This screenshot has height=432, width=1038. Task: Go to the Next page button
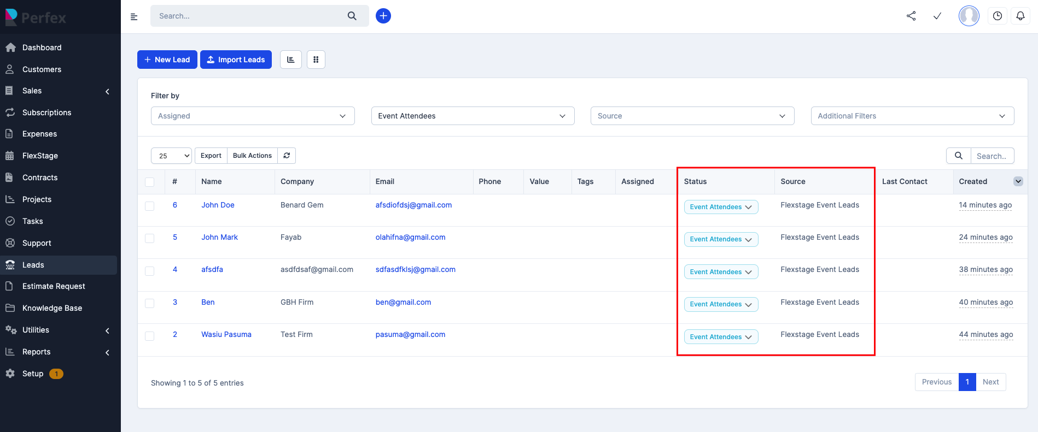tap(990, 382)
